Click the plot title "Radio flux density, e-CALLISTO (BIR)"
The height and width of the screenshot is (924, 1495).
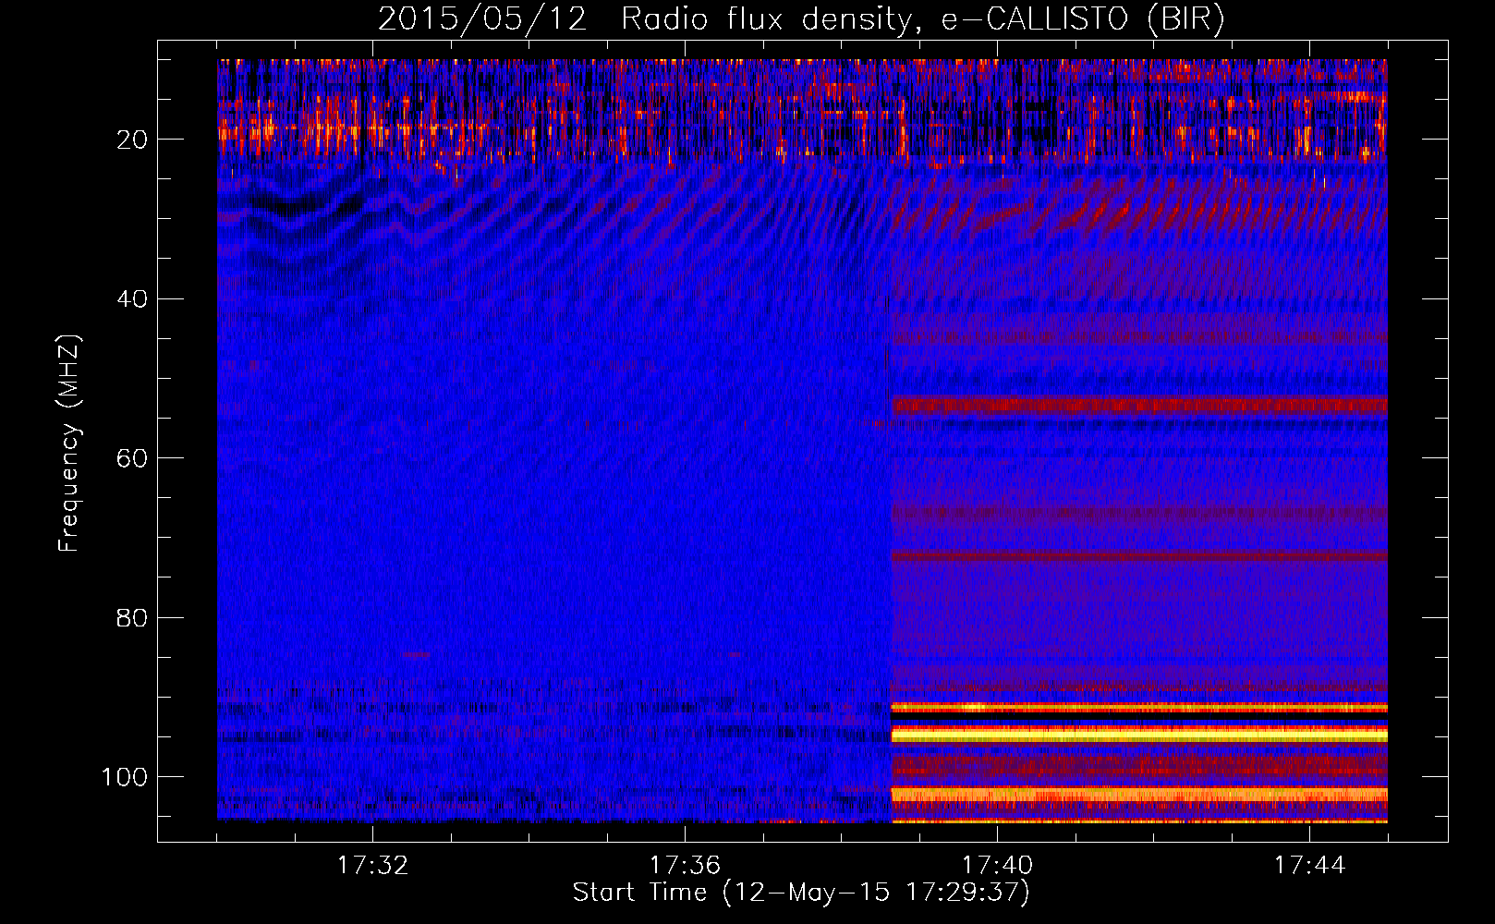point(923,20)
